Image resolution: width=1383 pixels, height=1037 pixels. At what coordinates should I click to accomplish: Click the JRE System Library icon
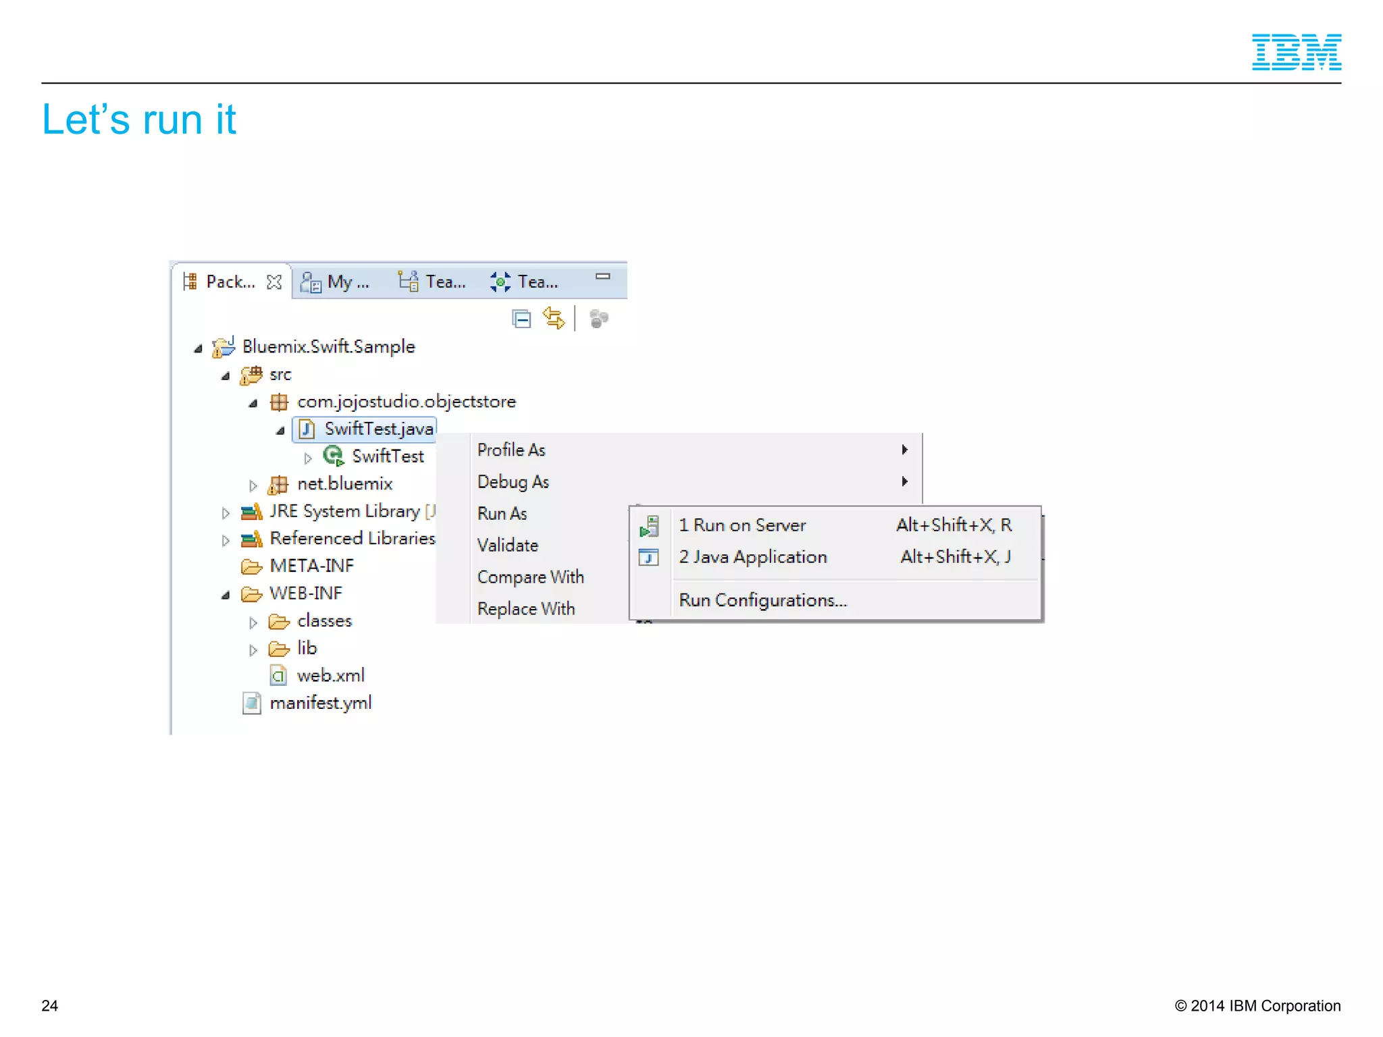(251, 512)
